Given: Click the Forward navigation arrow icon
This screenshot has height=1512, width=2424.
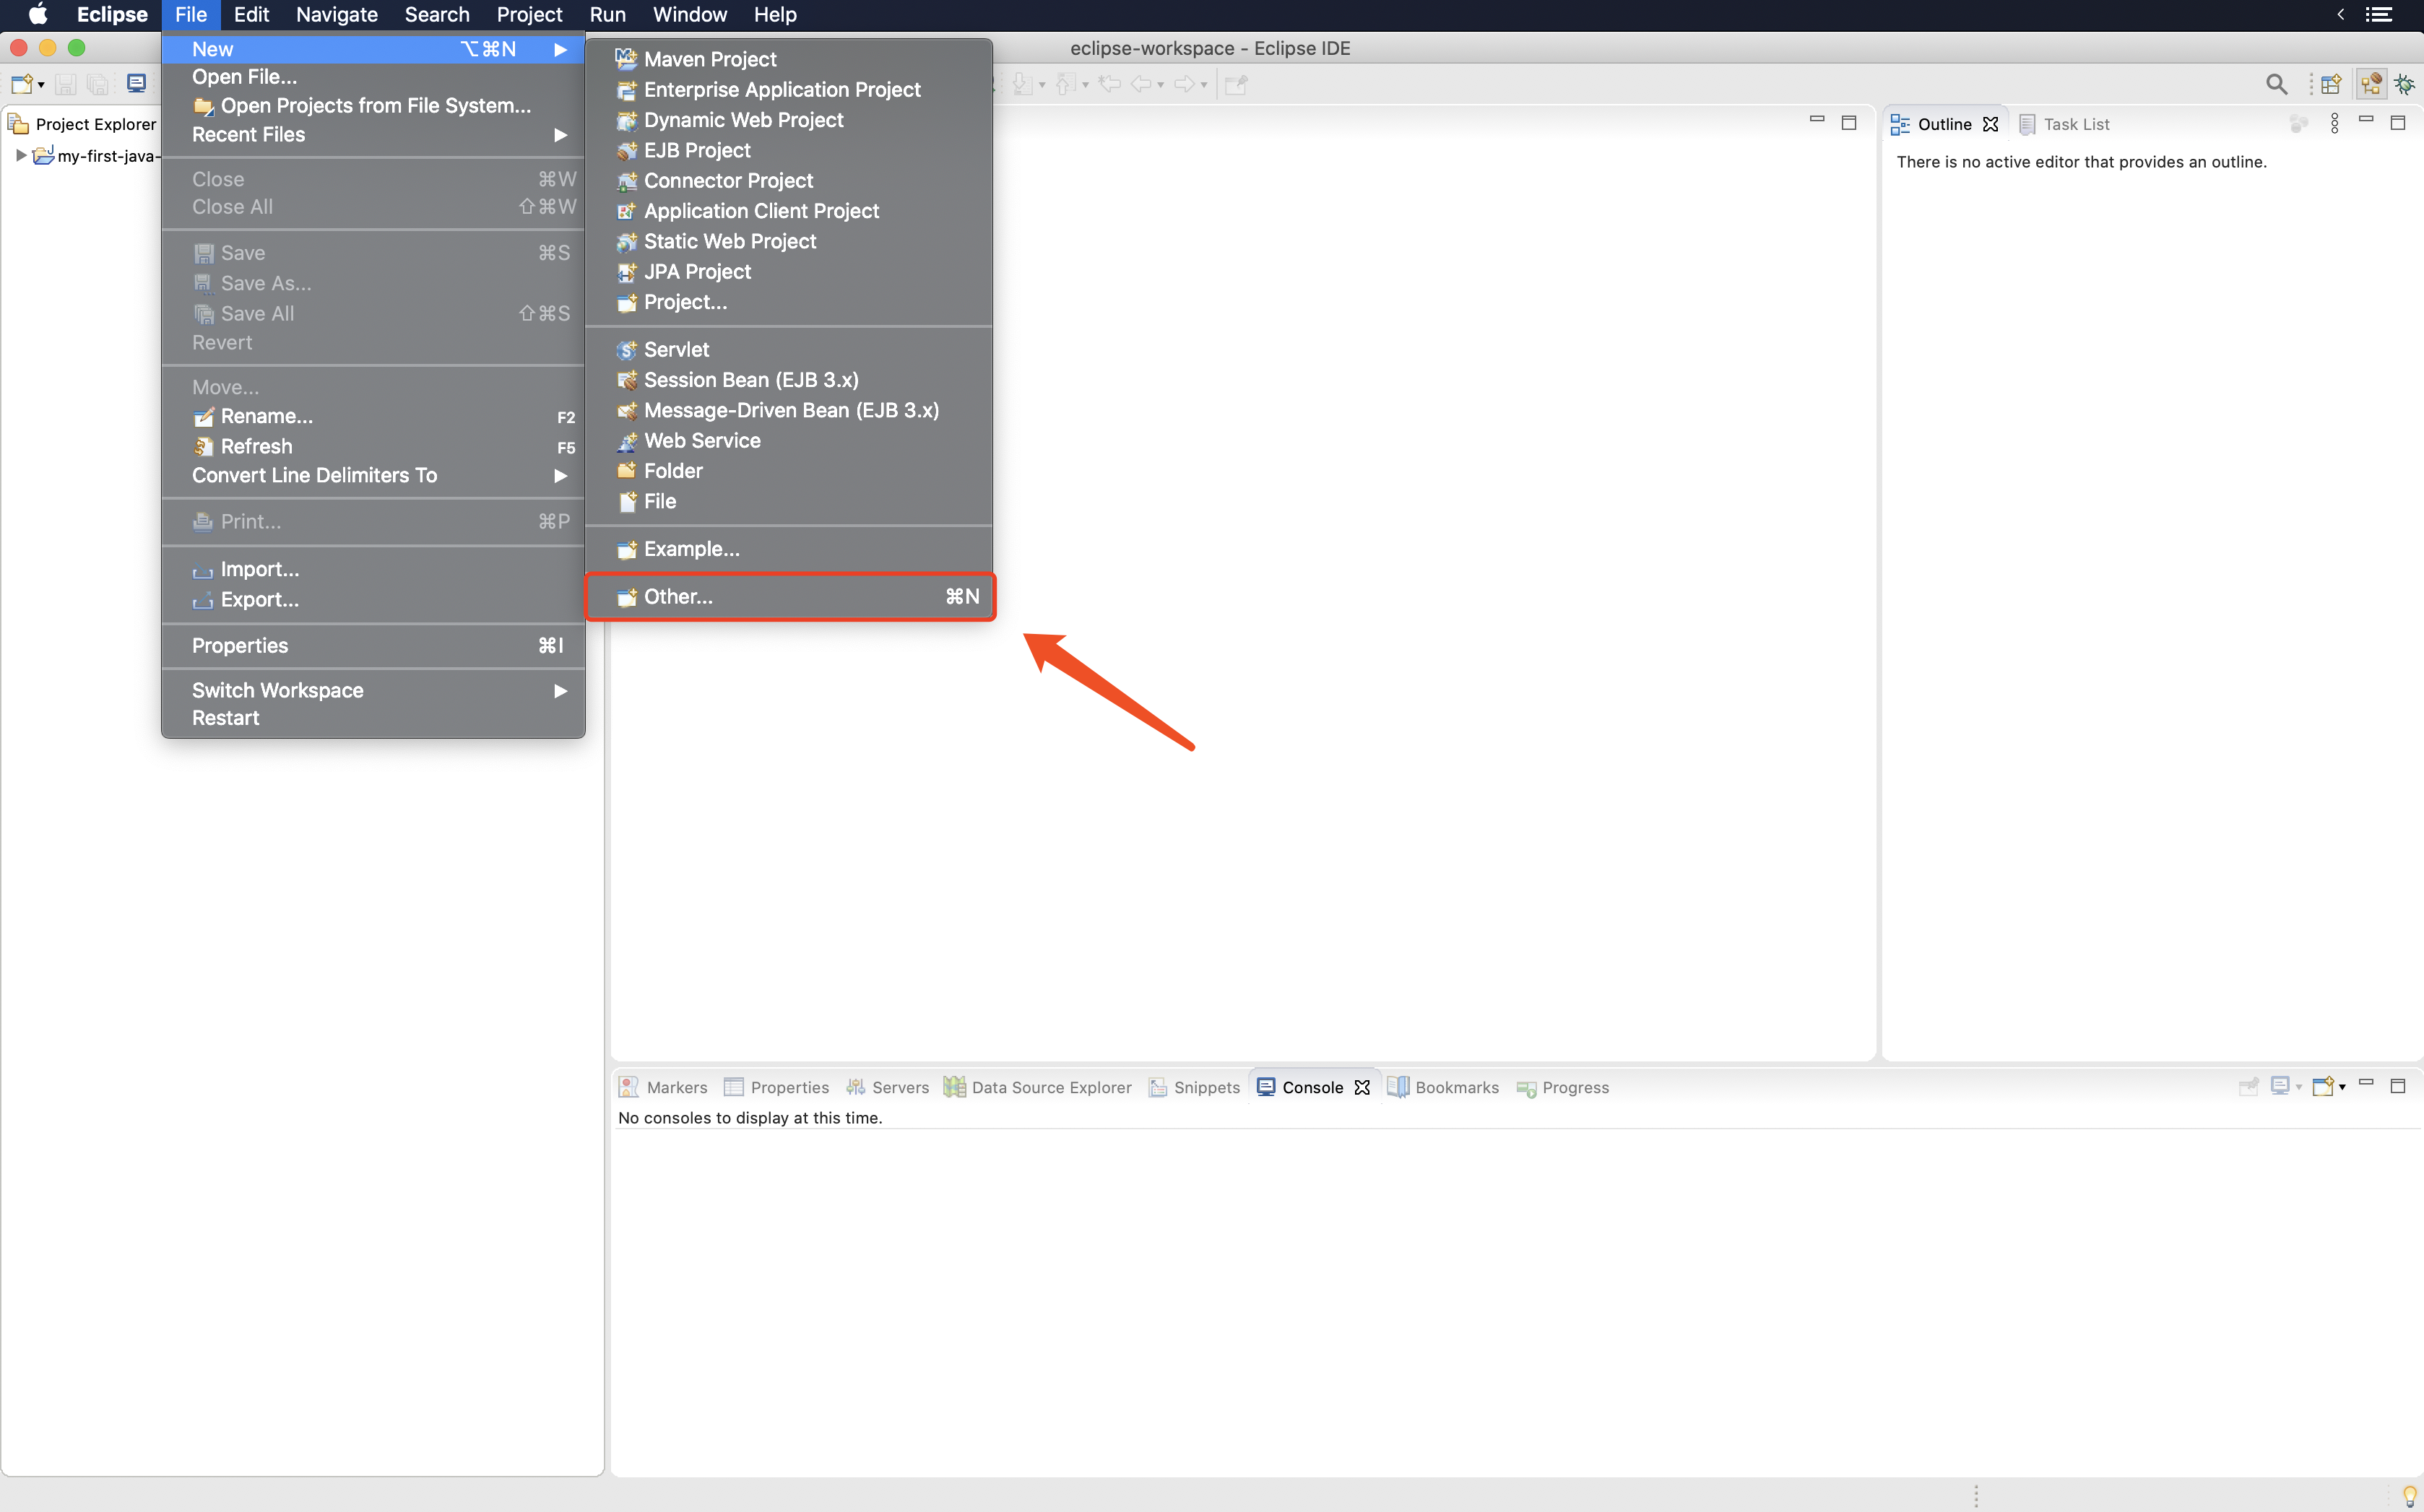Looking at the screenshot, I should pos(1185,85).
